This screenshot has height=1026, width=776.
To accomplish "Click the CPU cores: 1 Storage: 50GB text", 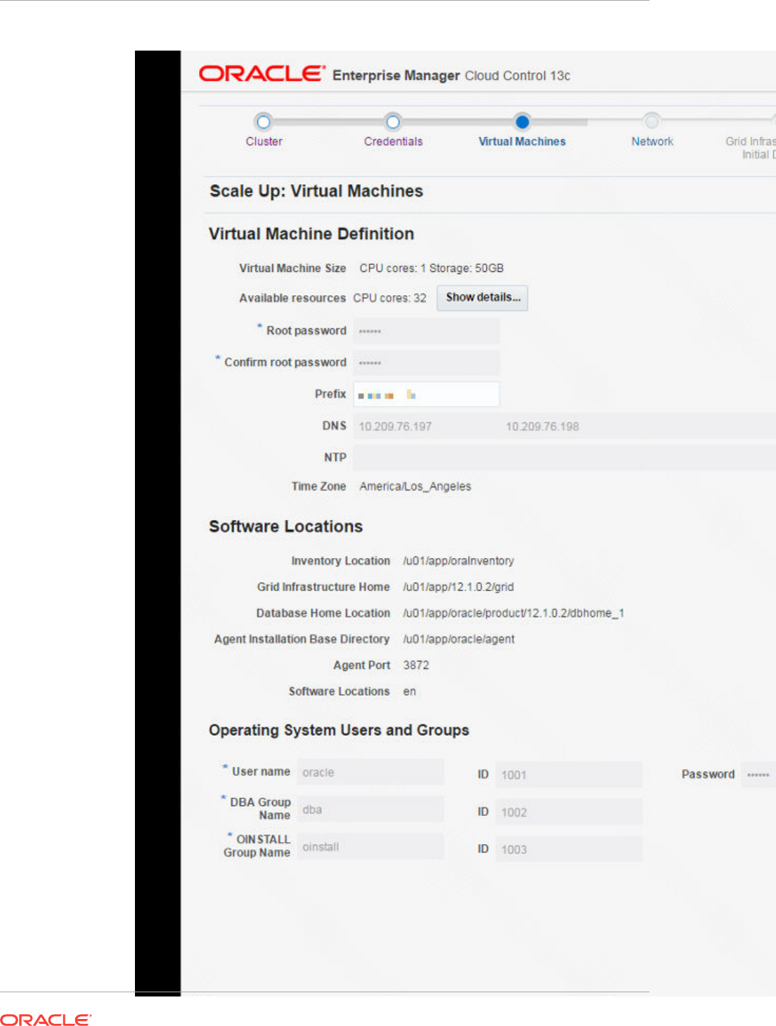I will click(x=432, y=268).
